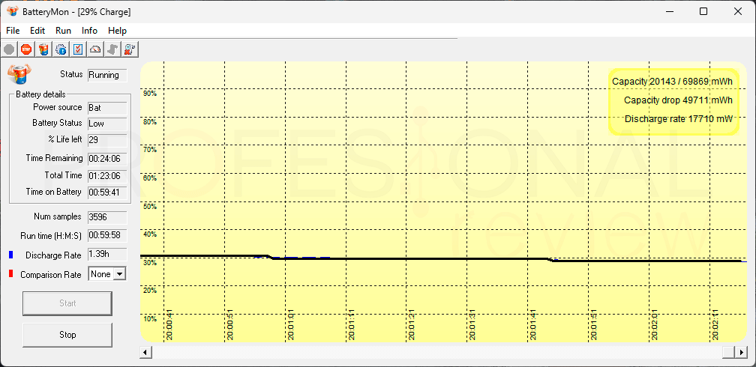The image size is (756, 367).
Task: Click the clock with red X toolbar icon
Action: pos(130,49)
